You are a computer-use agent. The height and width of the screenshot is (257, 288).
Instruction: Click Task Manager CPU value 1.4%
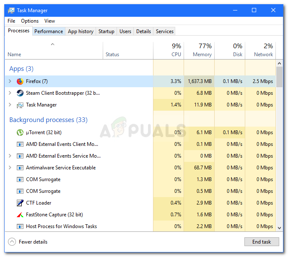tap(176, 105)
